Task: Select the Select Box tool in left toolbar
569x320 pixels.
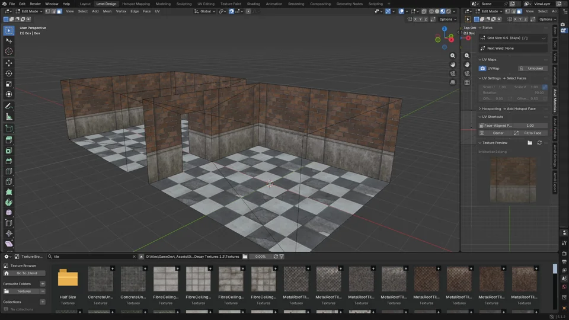Action: (x=9, y=31)
